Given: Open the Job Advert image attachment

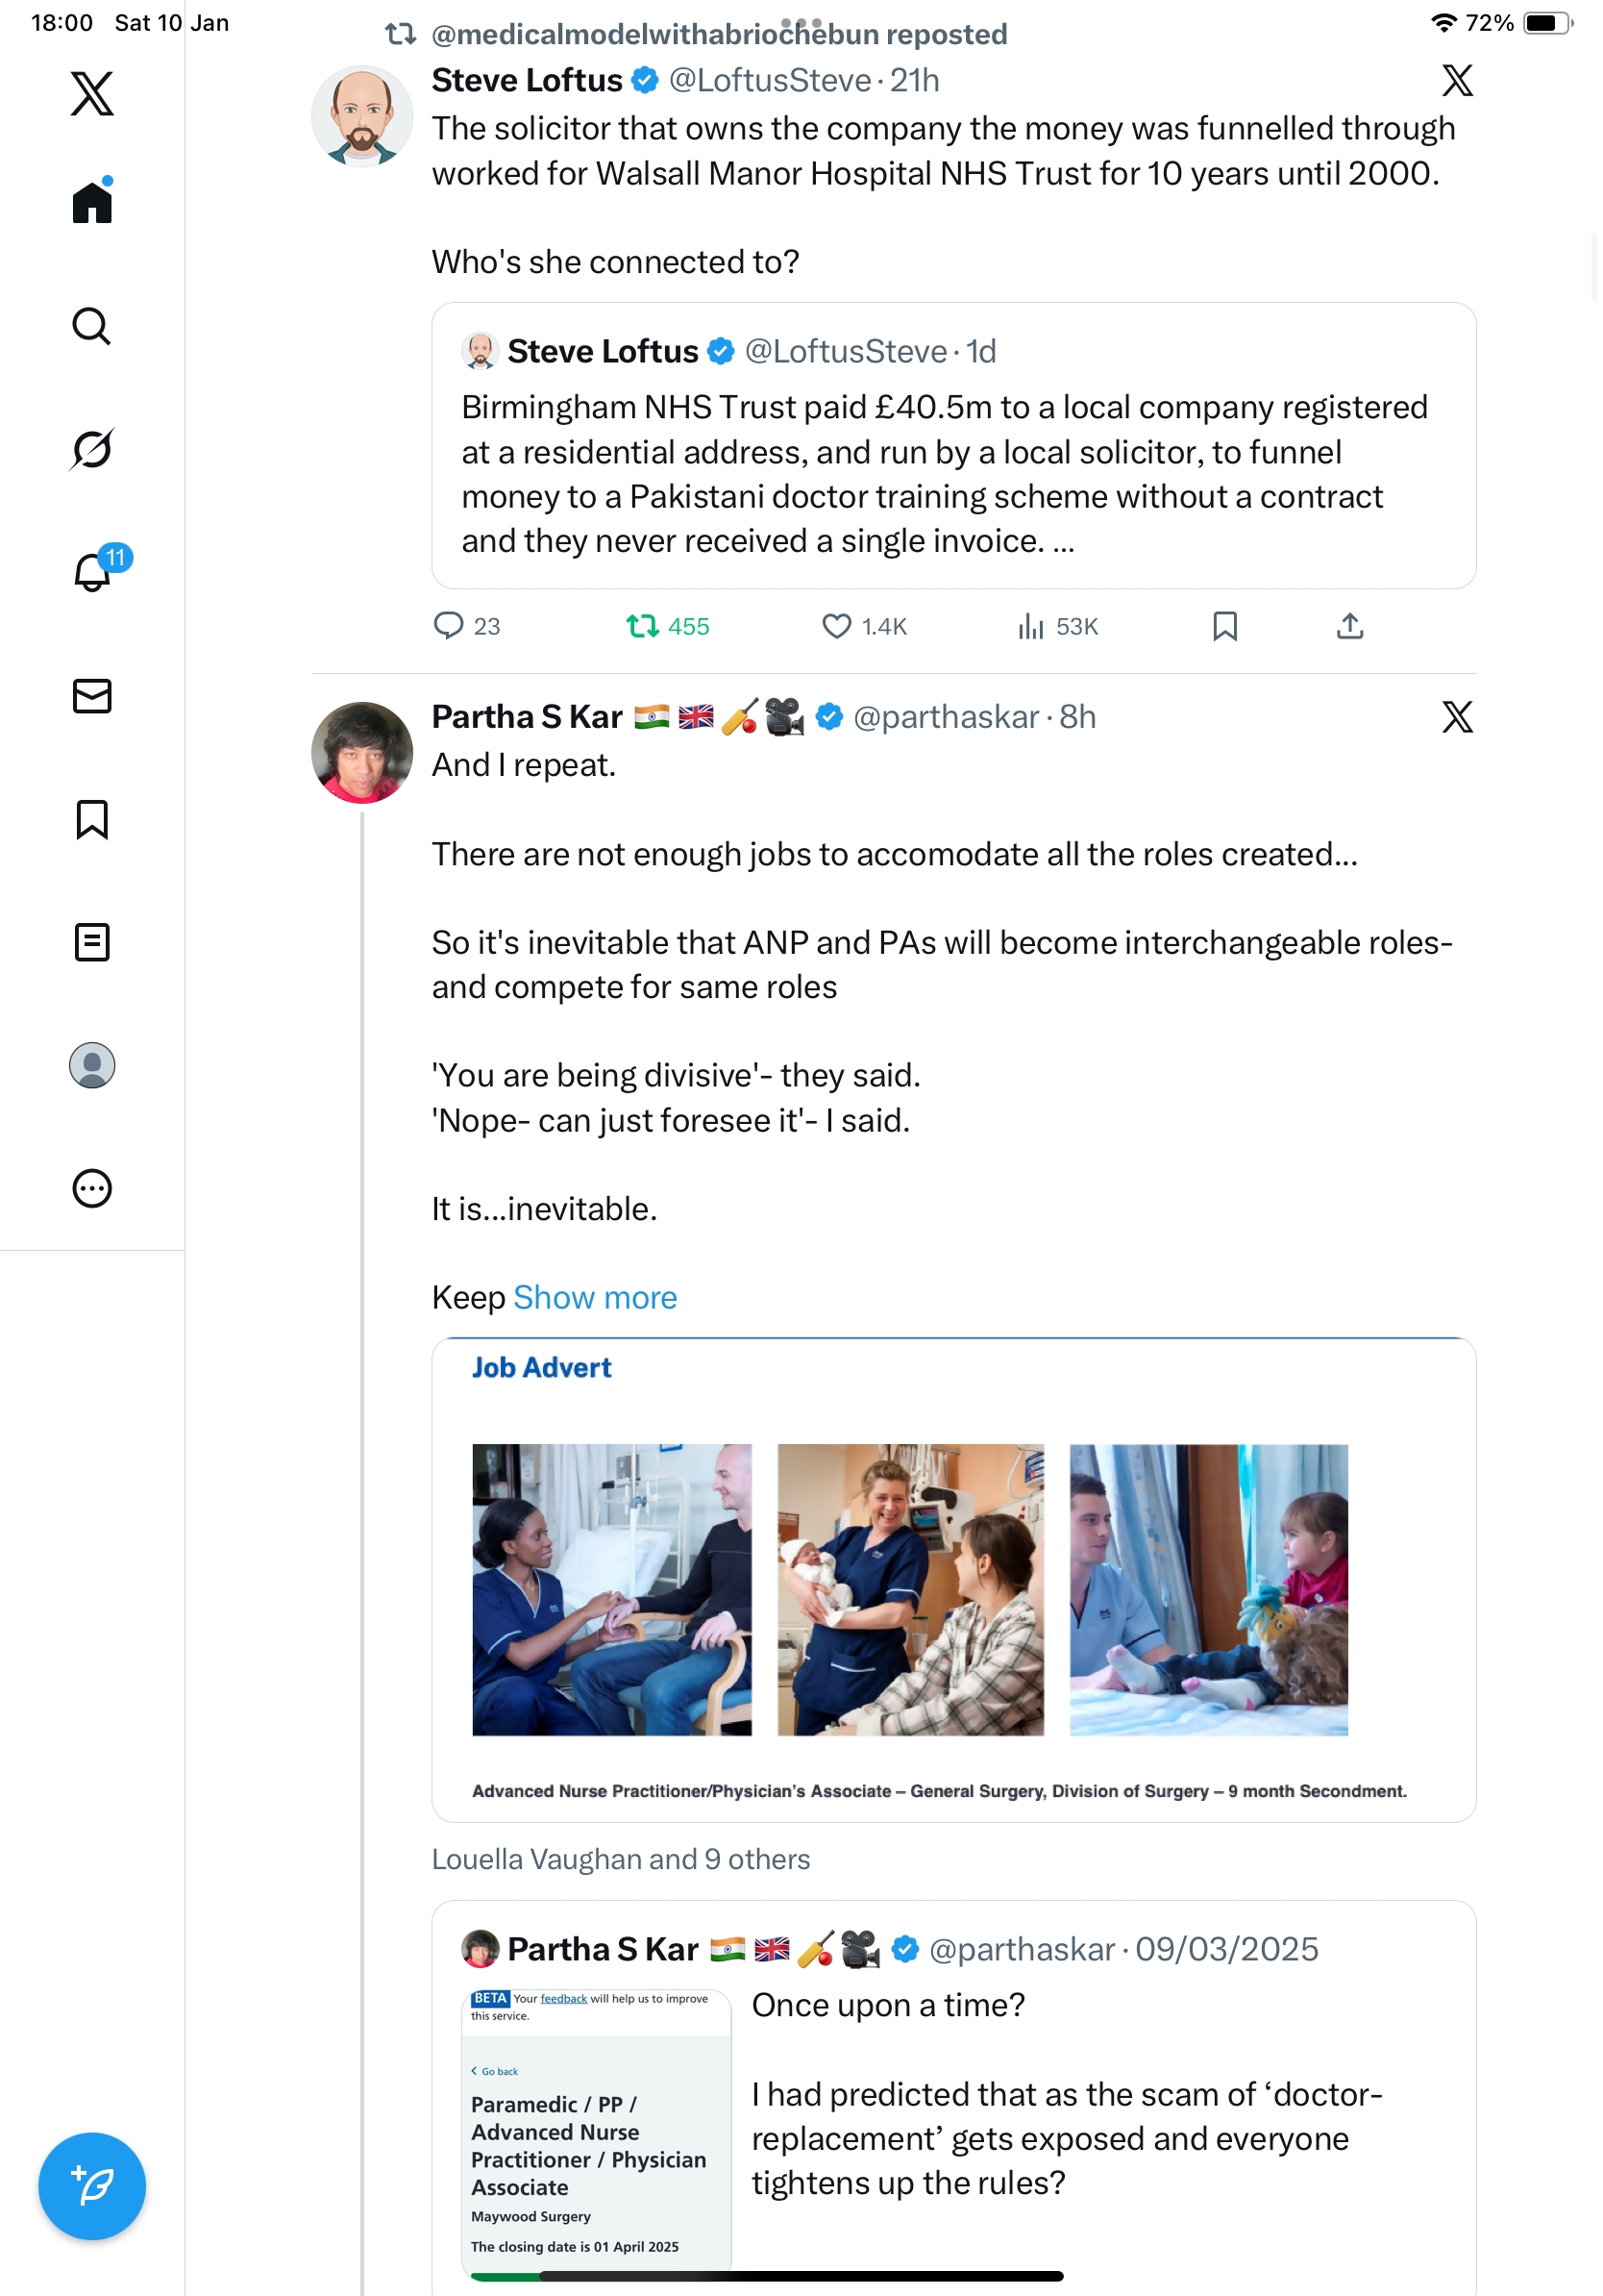Looking at the screenshot, I should pyautogui.click(x=952, y=1579).
